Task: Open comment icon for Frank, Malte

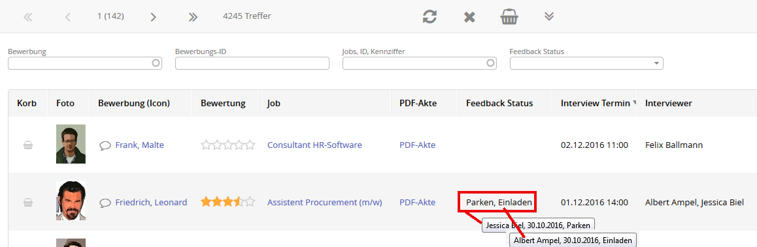Action: point(105,145)
